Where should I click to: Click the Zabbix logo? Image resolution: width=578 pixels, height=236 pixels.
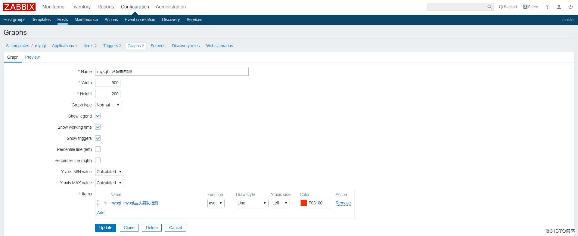(19, 7)
